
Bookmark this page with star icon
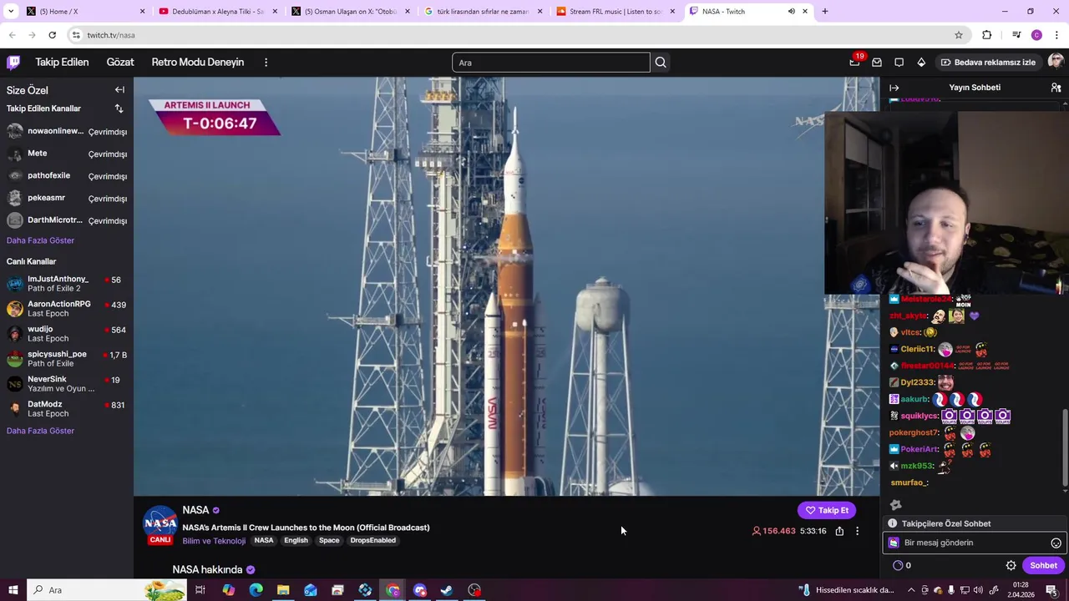(x=959, y=35)
